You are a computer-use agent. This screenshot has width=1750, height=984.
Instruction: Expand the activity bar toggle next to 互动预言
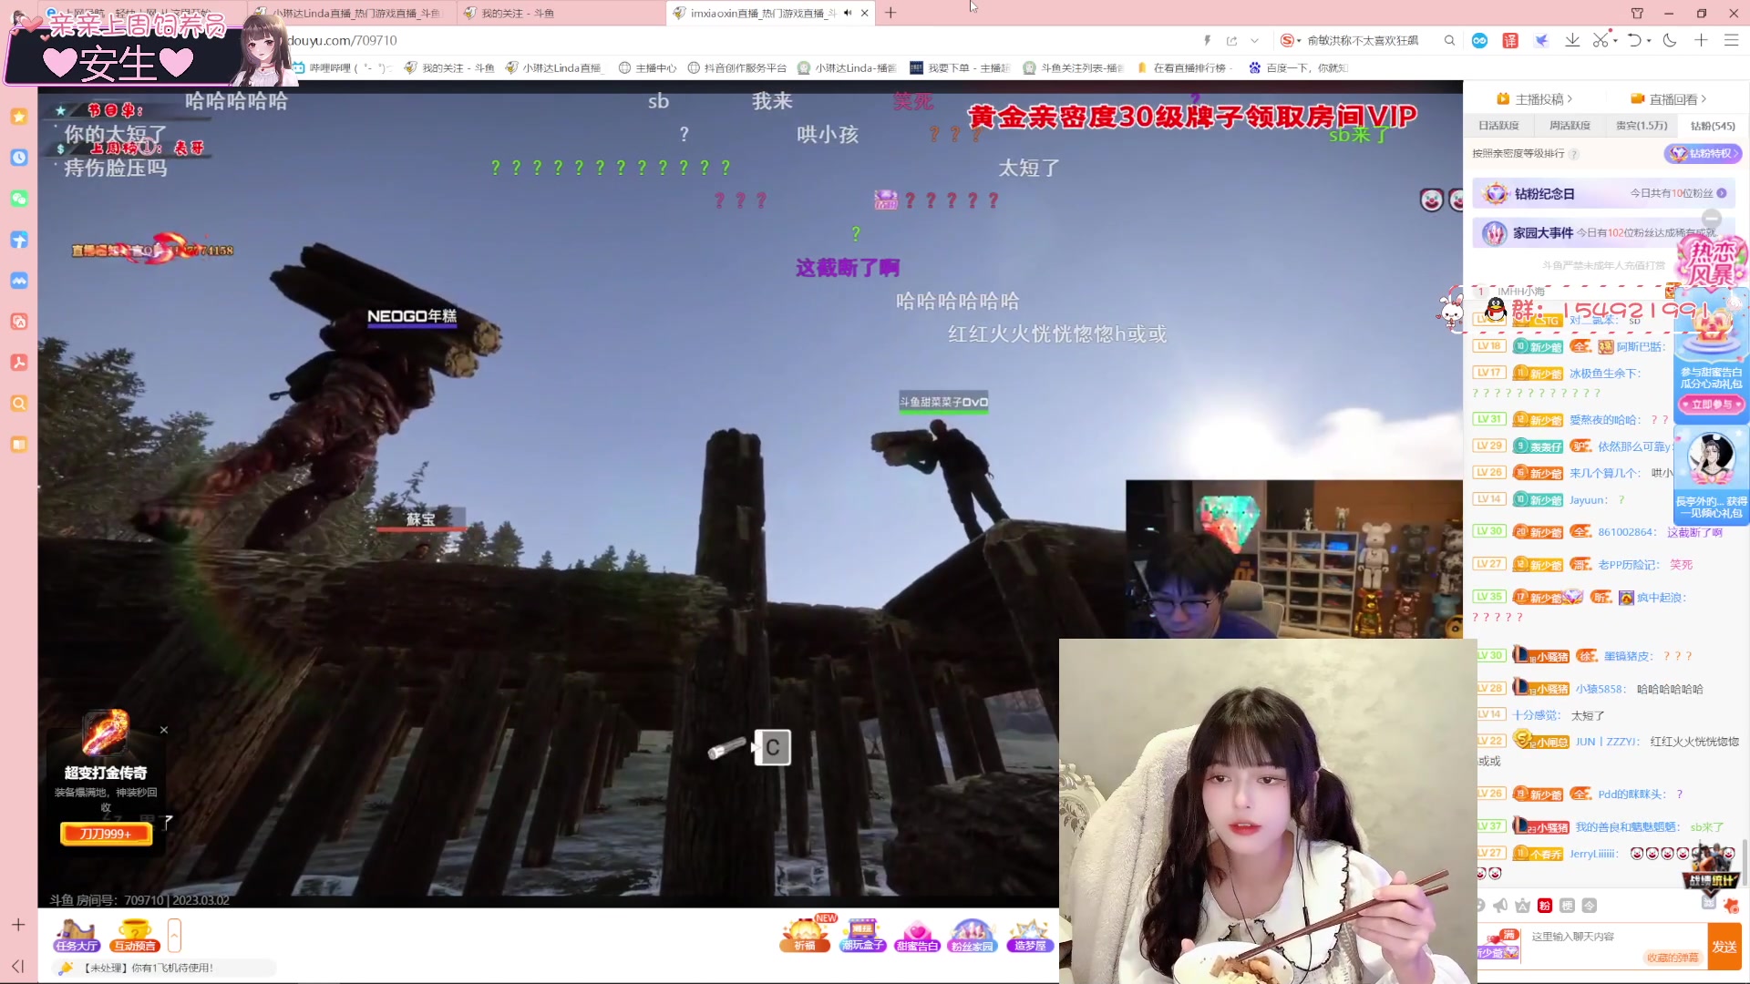(x=174, y=936)
